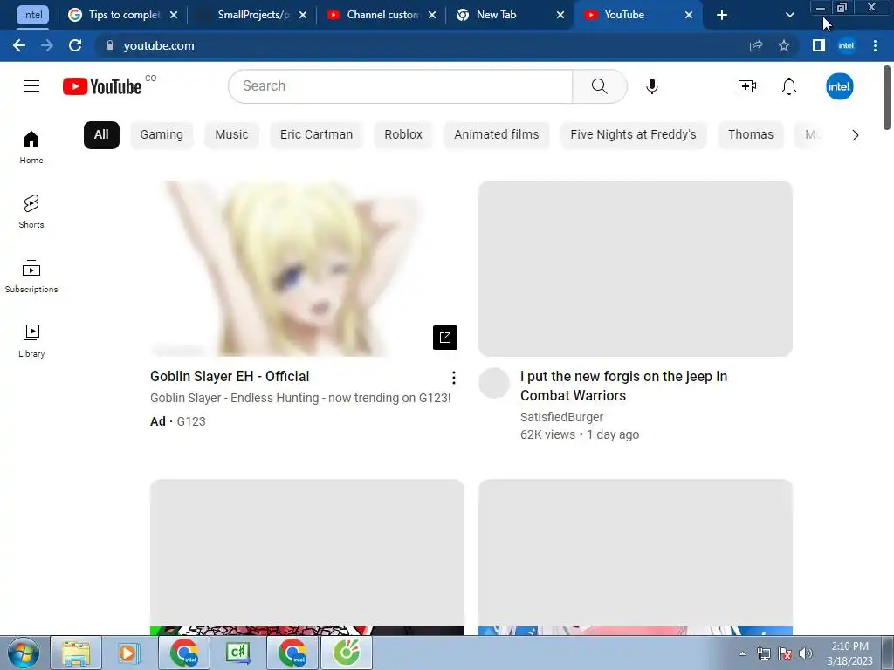Select the Gaming filter chip

[x=162, y=135]
